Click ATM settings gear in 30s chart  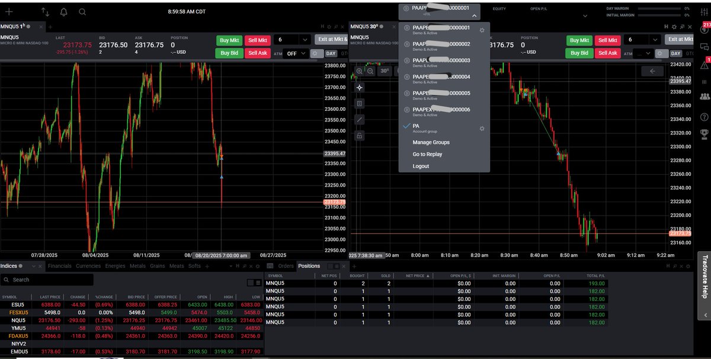point(662,53)
